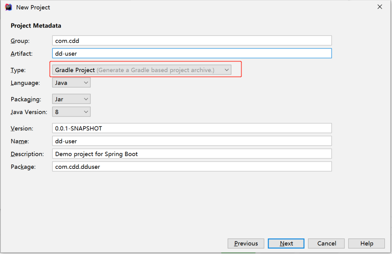Proceed with the Next button
The width and height of the screenshot is (392, 254).
pos(286,243)
